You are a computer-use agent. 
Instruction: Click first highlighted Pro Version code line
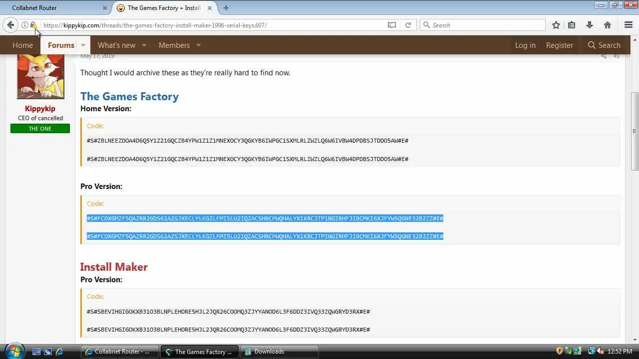(x=265, y=218)
